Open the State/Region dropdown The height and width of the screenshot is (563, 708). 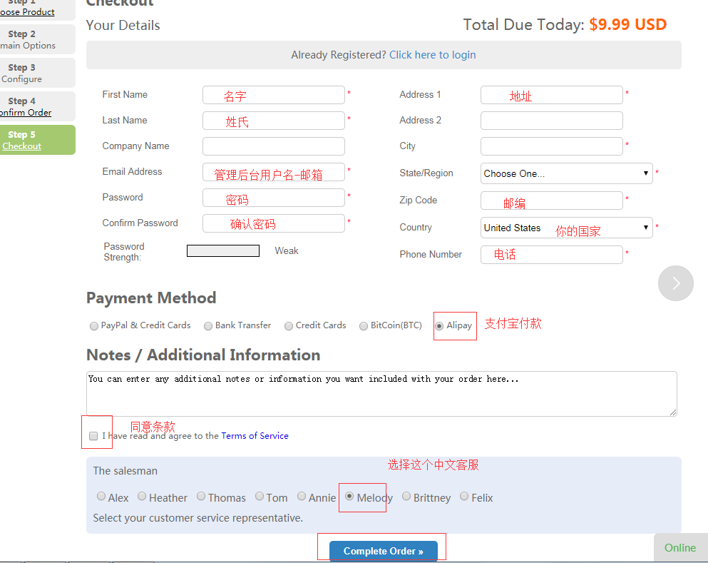pyautogui.click(x=566, y=173)
